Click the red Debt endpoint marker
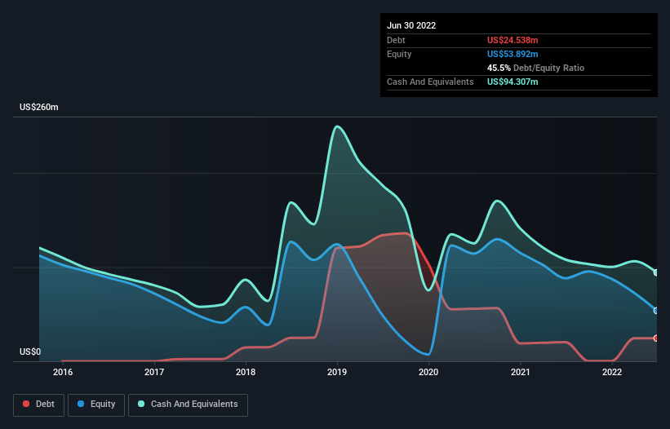The image size is (670, 429). tap(656, 338)
